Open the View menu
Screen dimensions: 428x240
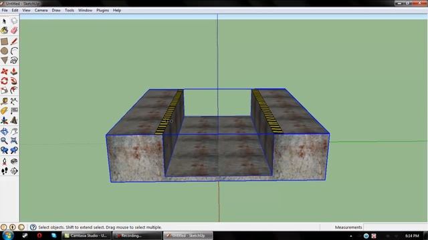point(27,11)
